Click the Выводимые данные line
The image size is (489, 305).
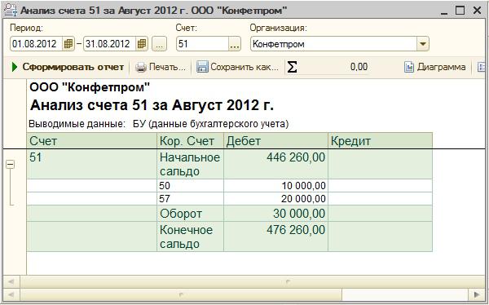[159, 124]
